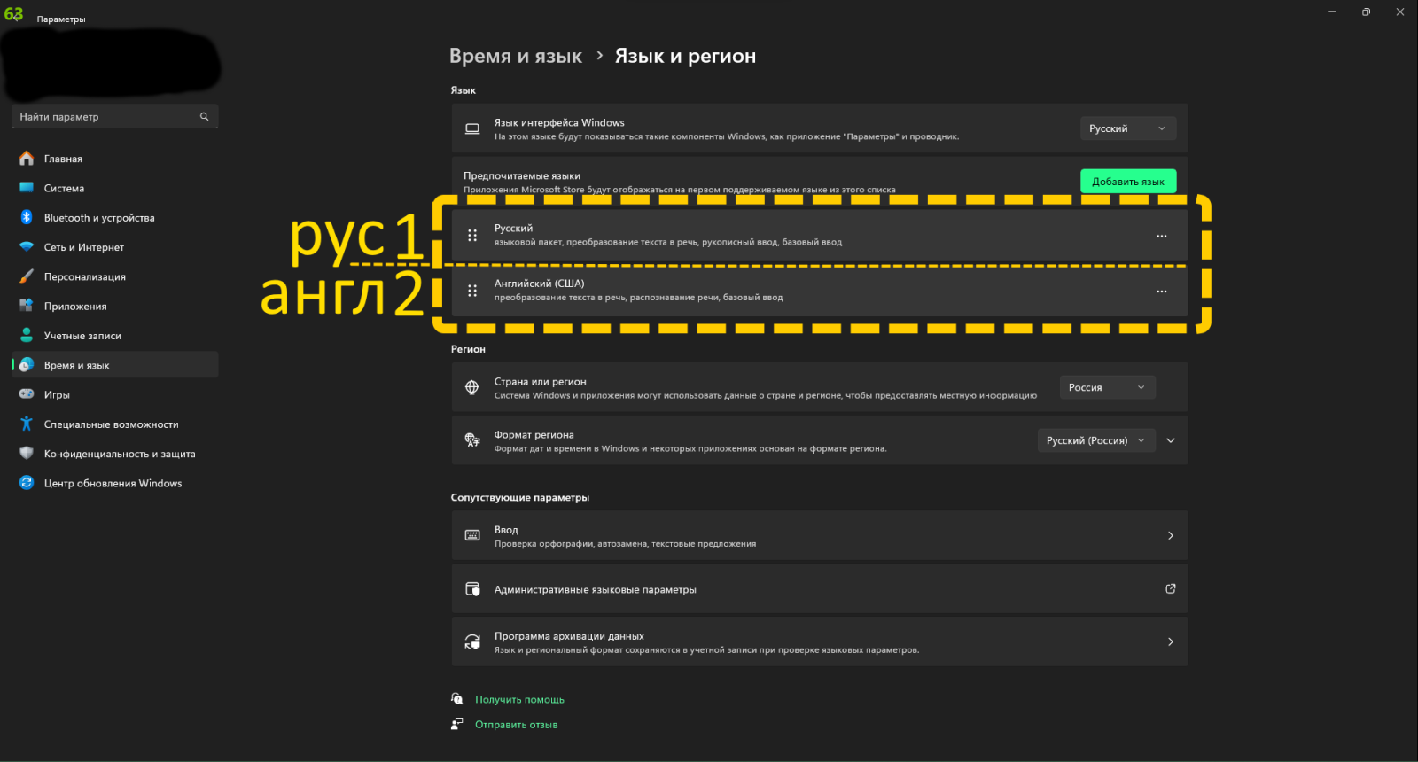
Task: Open Ввод settings via its chevron
Action: pyautogui.click(x=1171, y=535)
